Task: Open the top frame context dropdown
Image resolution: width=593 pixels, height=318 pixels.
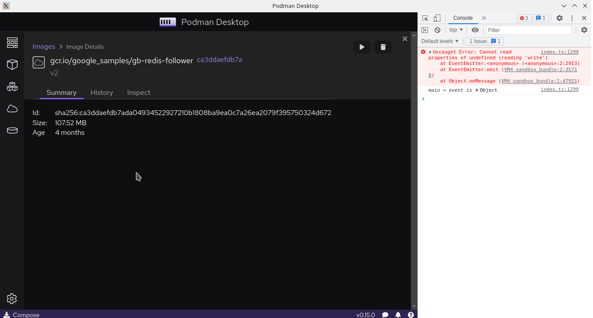Action: coord(456,29)
